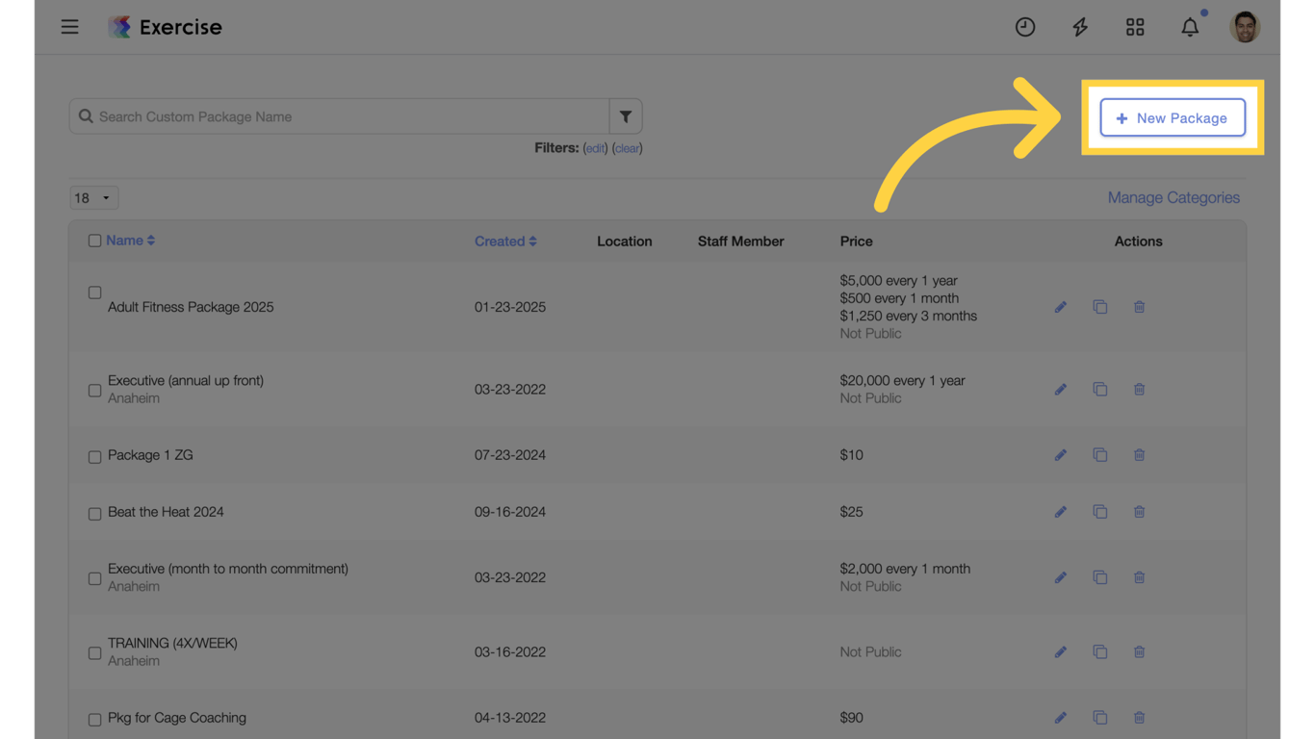1315x739 pixels.
Task: Open the notifications bell
Action: [x=1190, y=27]
